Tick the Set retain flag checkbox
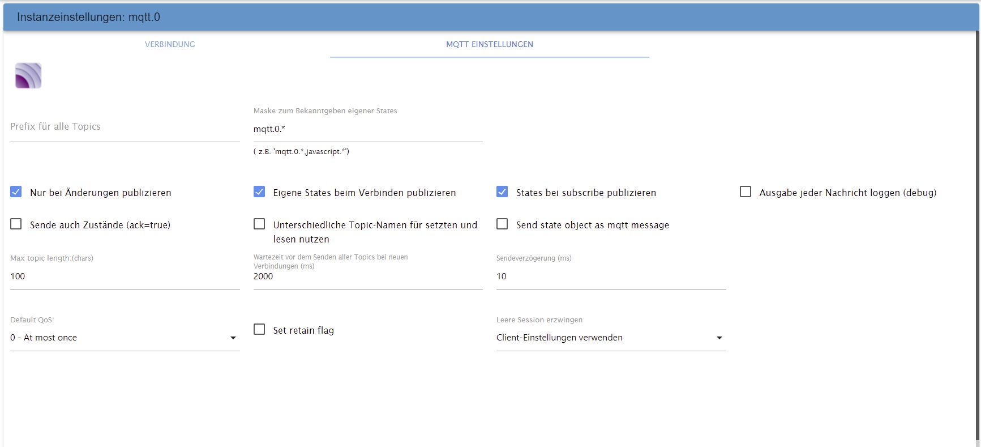 pyautogui.click(x=259, y=330)
